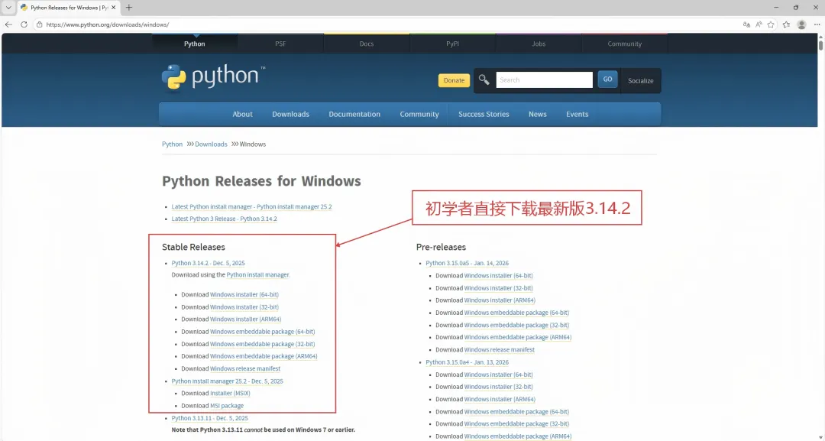This screenshot has height=441, width=825.
Task: Open the Socialize menu
Action: pyautogui.click(x=640, y=80)
